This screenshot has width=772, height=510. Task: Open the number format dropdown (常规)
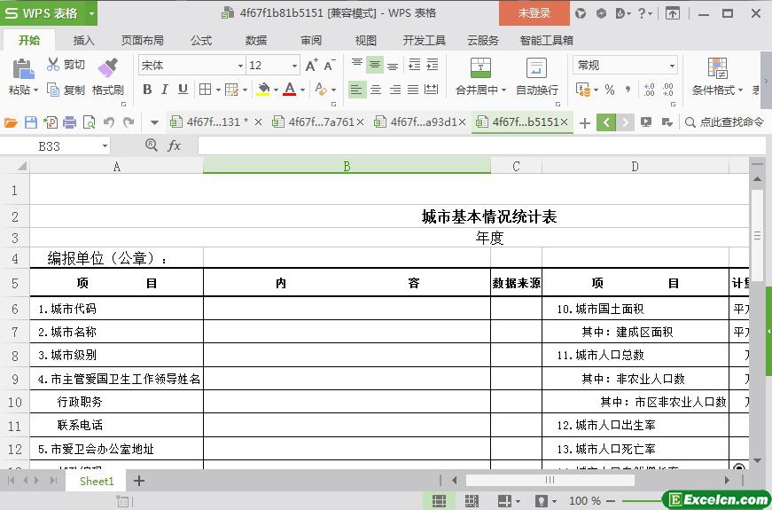point(672,66)
